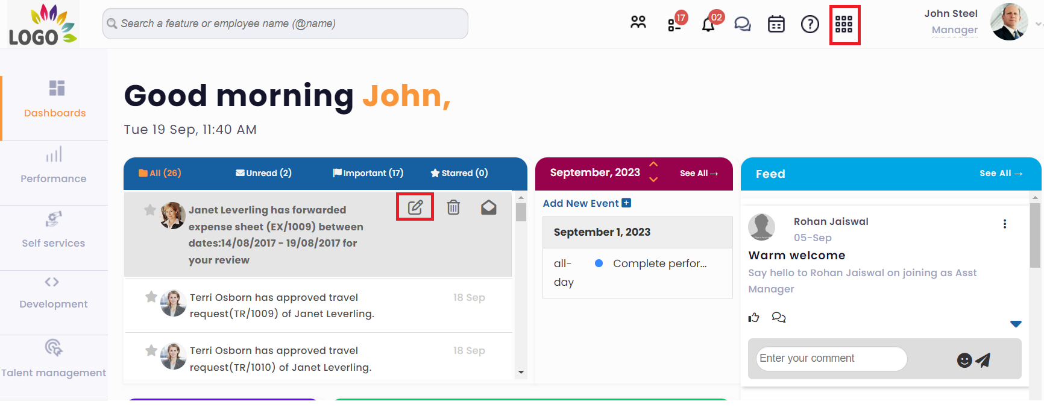Focus the Enter your comment field
The image size is (1044, 407).
(x=832, y=359)
